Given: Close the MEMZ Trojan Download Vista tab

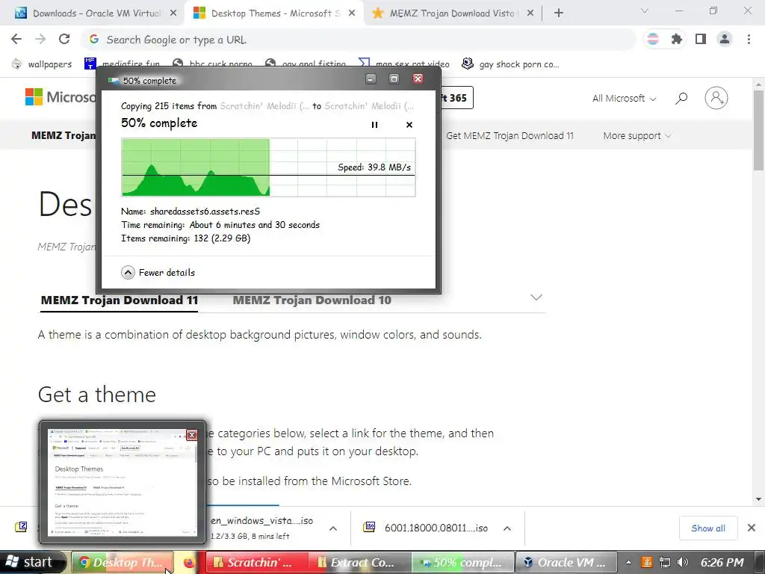Looking at the screenshot, I should 530,13.
